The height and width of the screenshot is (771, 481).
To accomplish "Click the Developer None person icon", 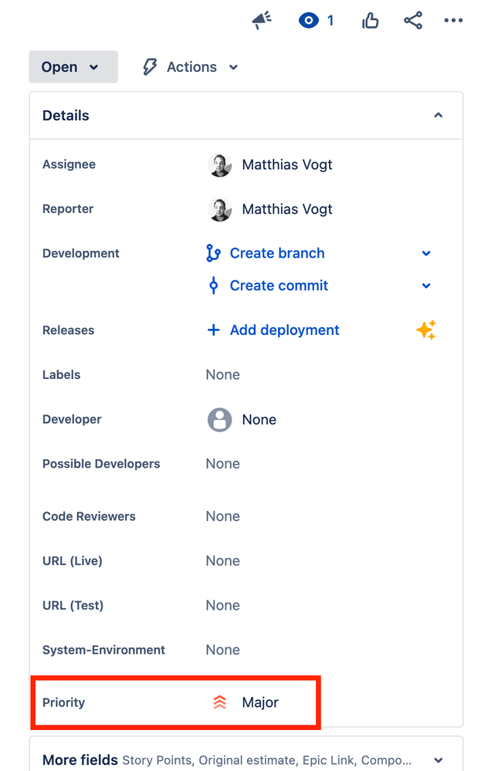I will 219,419.
